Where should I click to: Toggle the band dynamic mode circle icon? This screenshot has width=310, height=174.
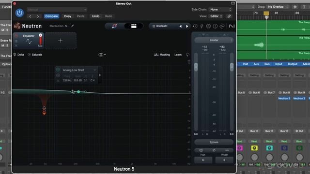pyautogui.click(x=58, y=75)
